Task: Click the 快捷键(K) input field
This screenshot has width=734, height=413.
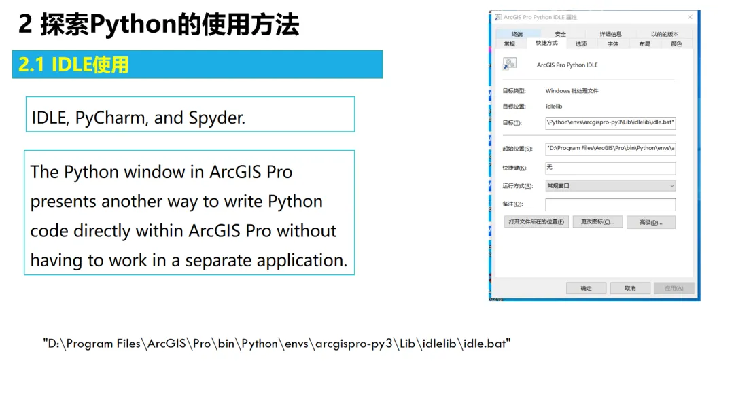Action: tap(610, 168)
